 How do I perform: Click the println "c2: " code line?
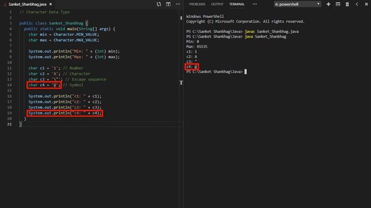[65, 102]
